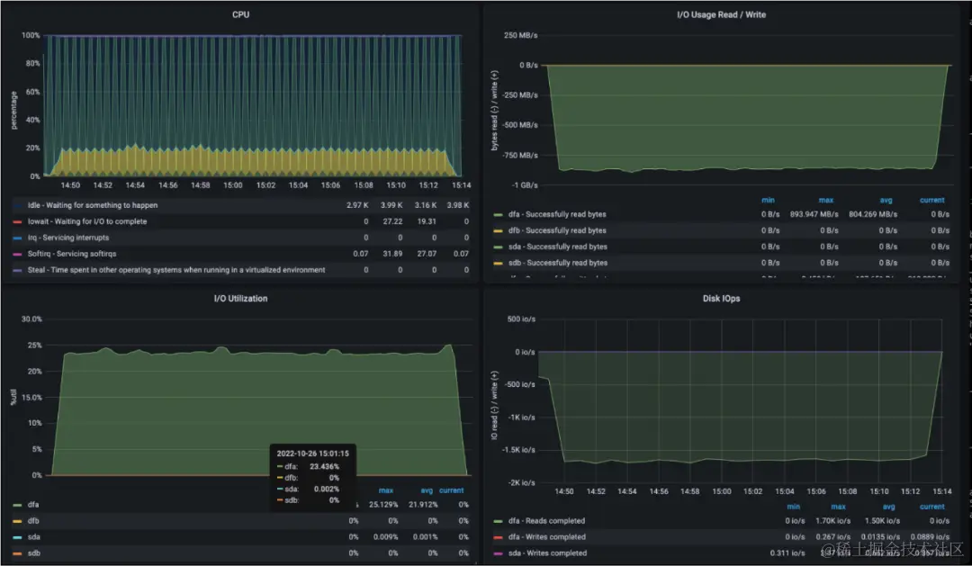Select the sda series in I/O Utilization legend

(33, 537)
